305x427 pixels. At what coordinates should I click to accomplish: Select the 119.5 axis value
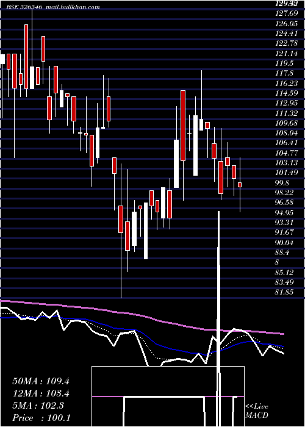coord(285,63)
